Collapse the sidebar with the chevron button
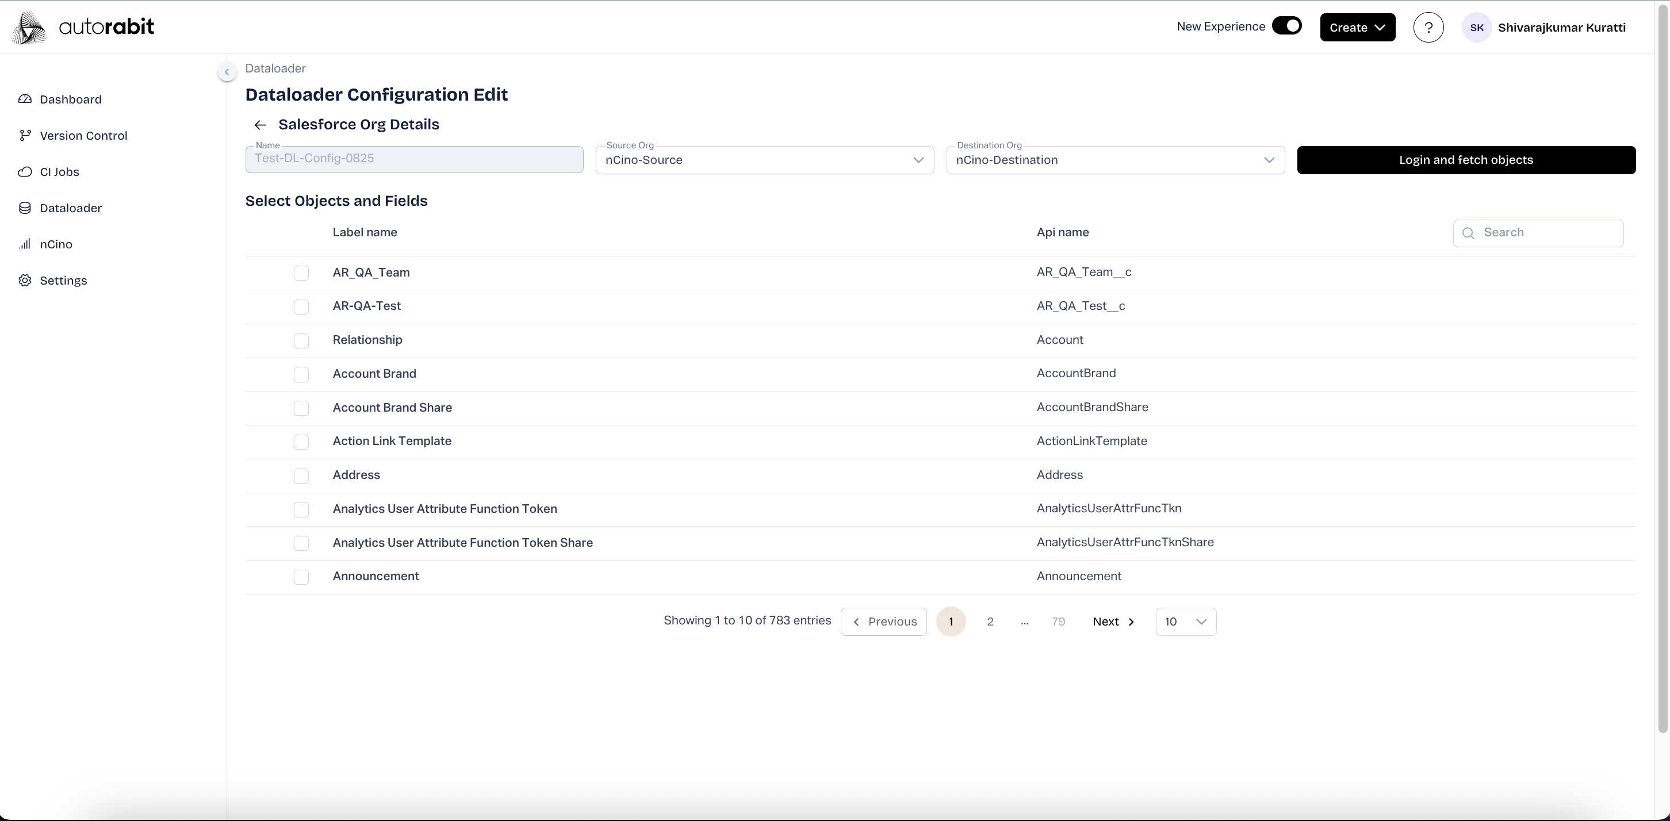Screen dimensions: 1670x821 (227, 72)
